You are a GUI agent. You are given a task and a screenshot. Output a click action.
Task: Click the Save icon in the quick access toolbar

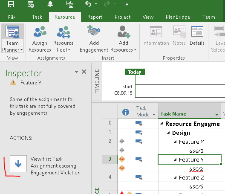click(11, 4)
